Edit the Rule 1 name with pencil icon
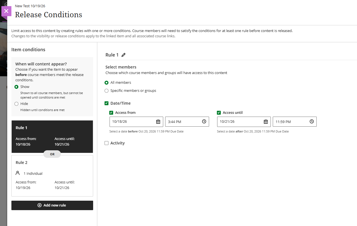Viewport: 357px width, 226px height. tap(123, 55)
